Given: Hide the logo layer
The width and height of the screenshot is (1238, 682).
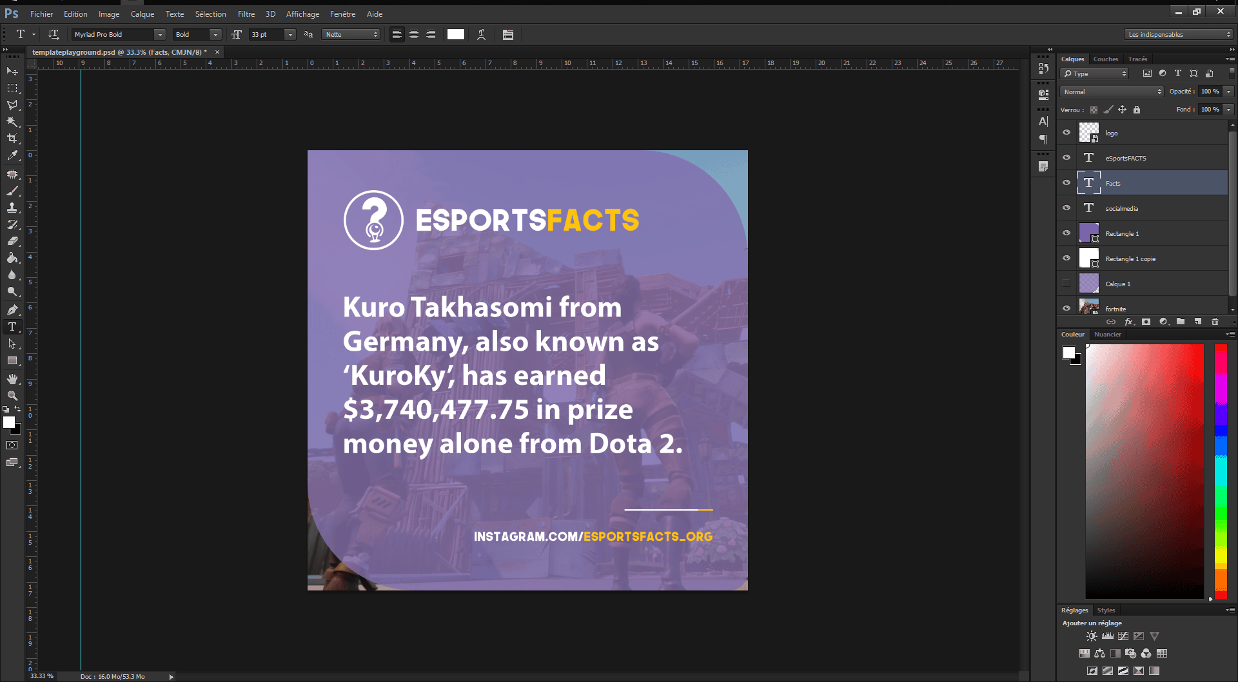Looking at the screenshot, I should (1066, 133).
